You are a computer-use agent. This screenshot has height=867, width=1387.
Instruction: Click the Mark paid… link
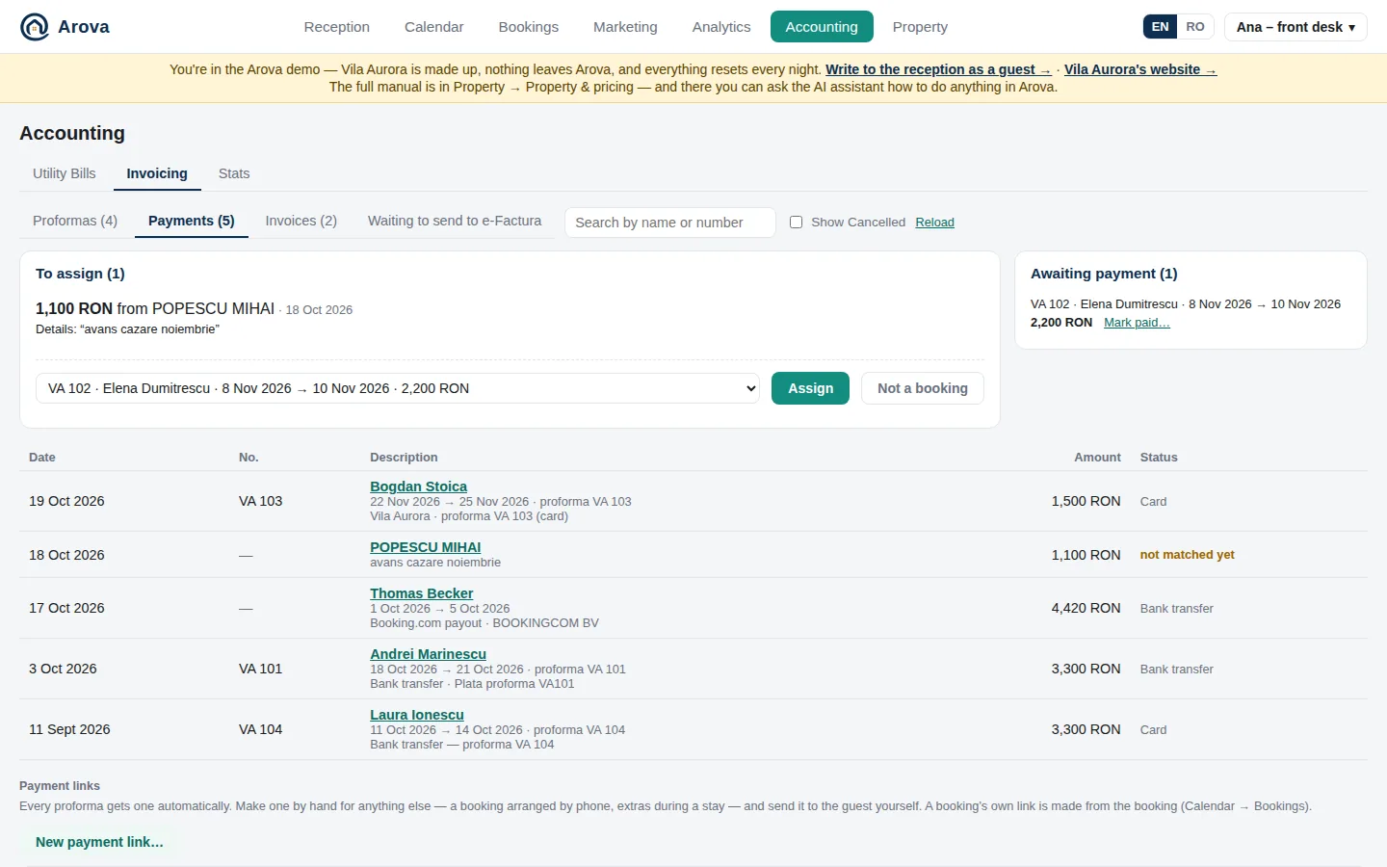tap(1137, 323)
